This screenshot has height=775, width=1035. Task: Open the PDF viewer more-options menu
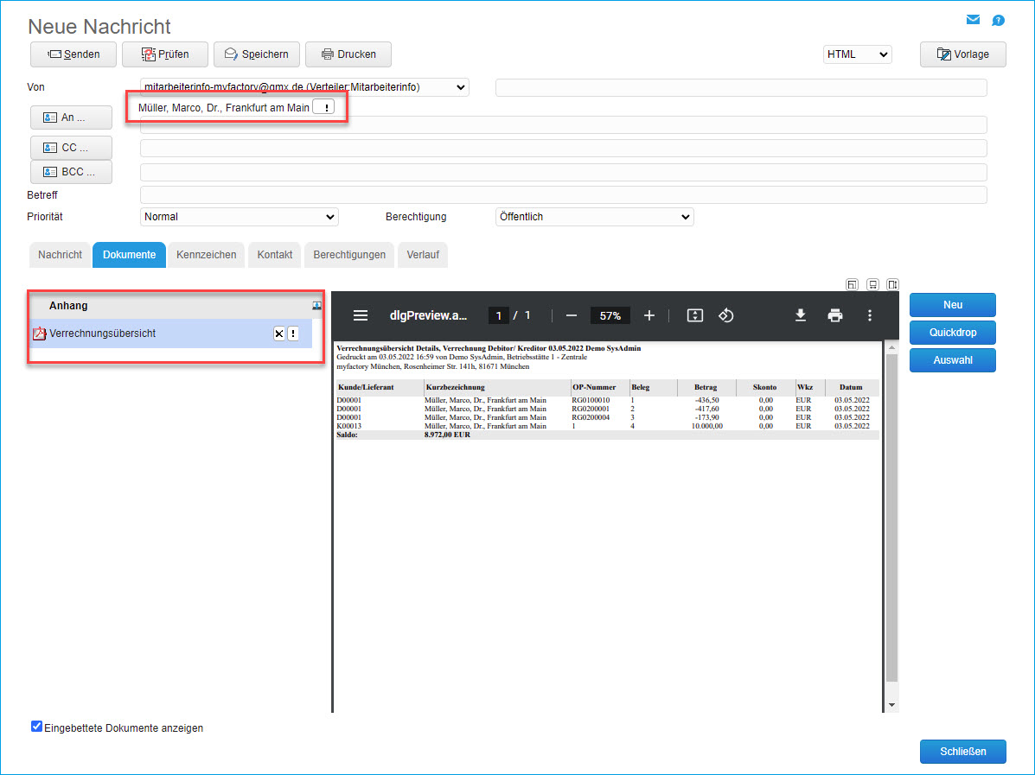tap(870, 315)
